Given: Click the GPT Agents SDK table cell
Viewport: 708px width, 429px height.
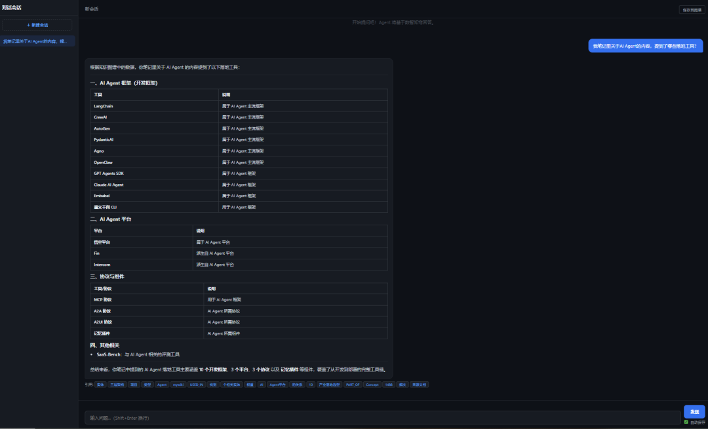Looking at the screenshot, I should point(154,174).
